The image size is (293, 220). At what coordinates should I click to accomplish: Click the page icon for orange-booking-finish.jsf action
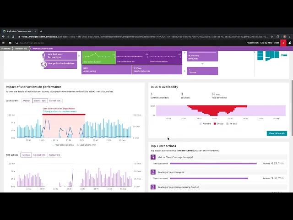pos(153,187)
